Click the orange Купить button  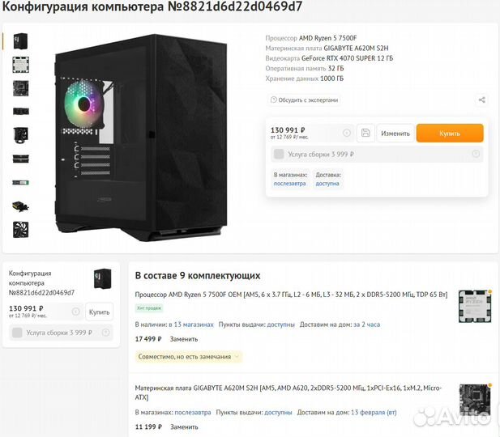tap(450, 134)
